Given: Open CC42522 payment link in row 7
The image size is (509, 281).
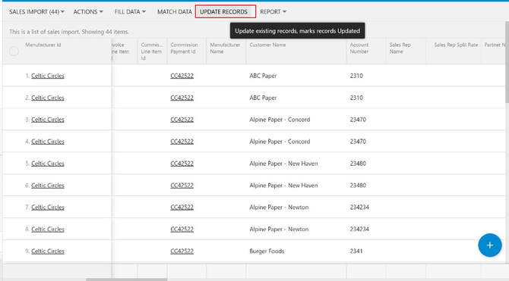Looking at the screenshot, I should (x=182, y=208).
